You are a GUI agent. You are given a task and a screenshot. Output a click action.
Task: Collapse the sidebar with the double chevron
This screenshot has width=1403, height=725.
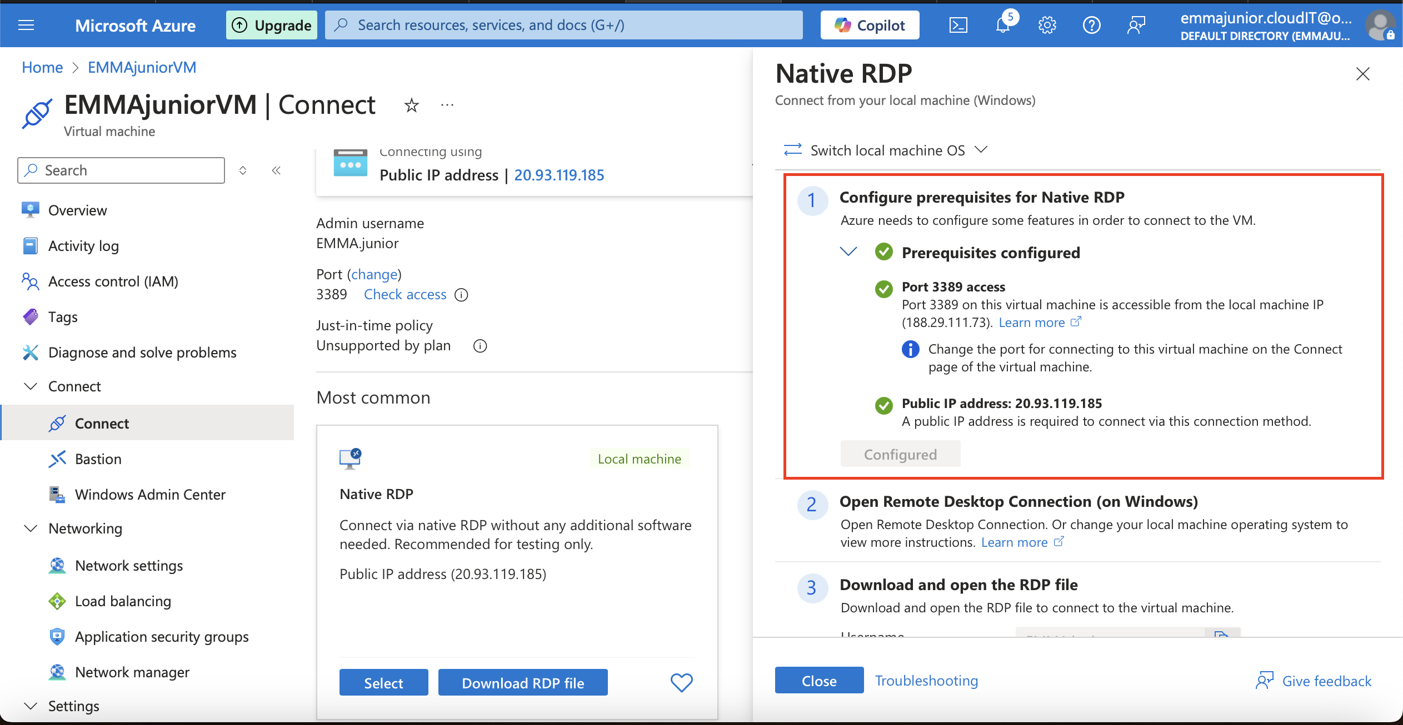tap(276, 170)
